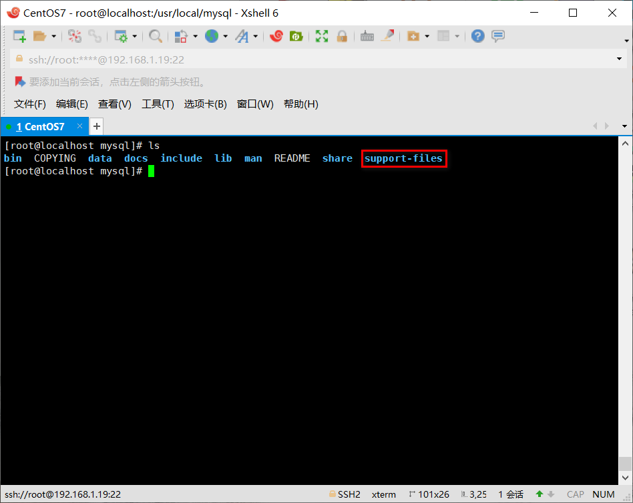Click the reconnect chain-link icon
Viewport: 633px width, 503px height.
(95, 36)
